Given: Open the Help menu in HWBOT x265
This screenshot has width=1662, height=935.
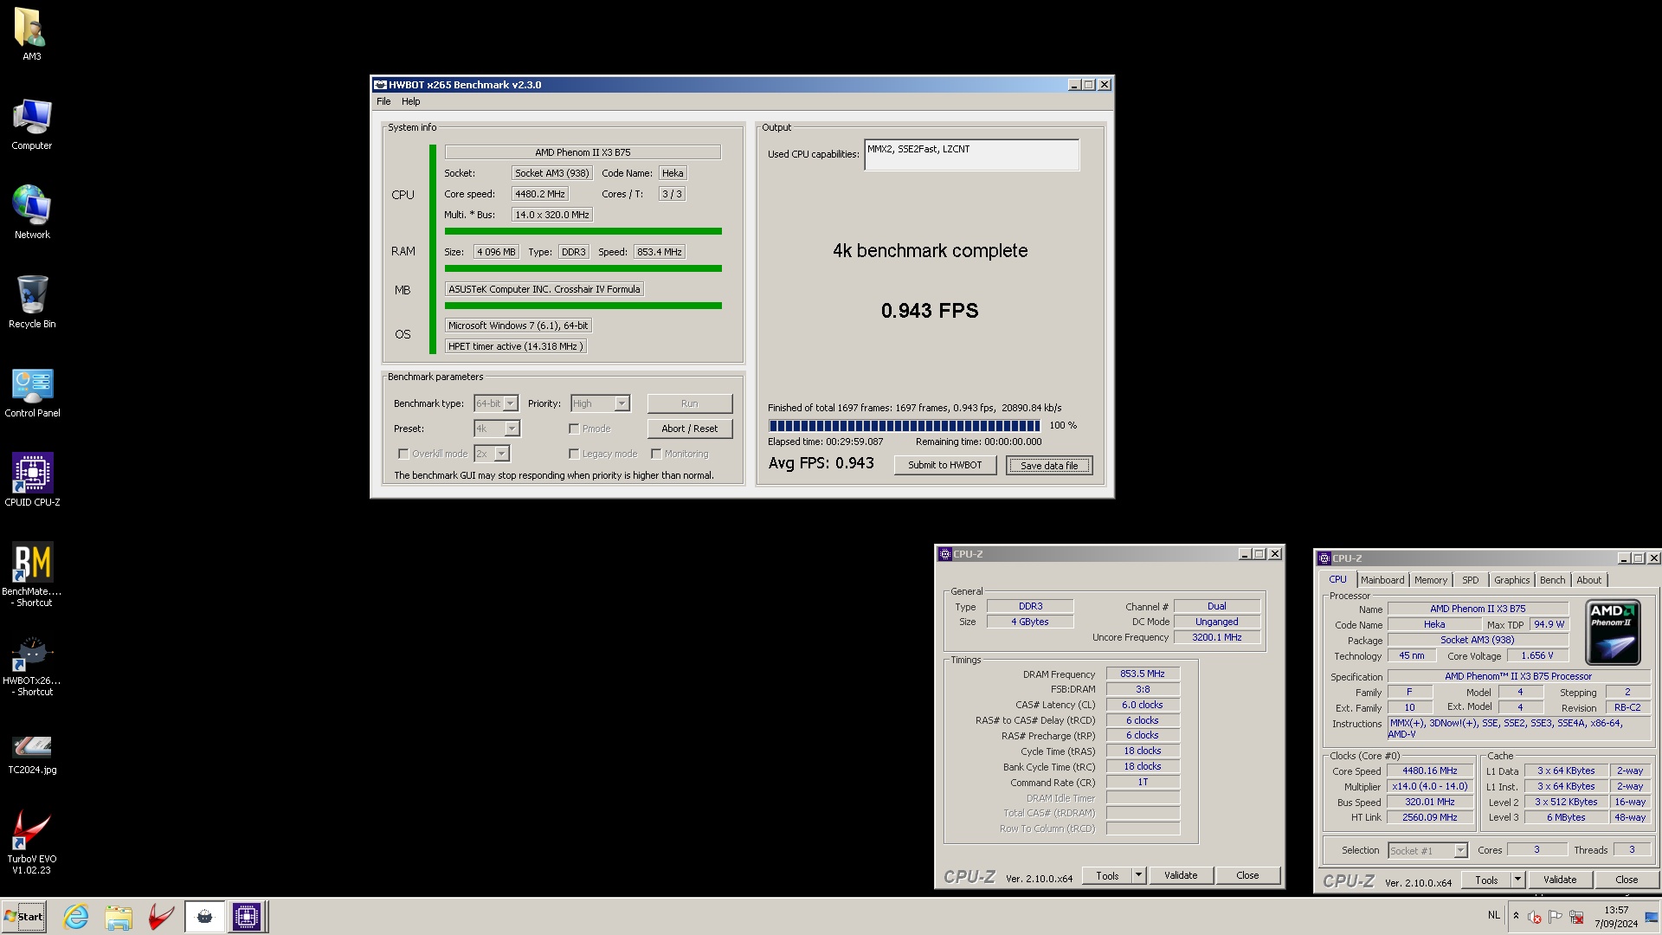Looking at the screenshot, I should click(411, 101).
